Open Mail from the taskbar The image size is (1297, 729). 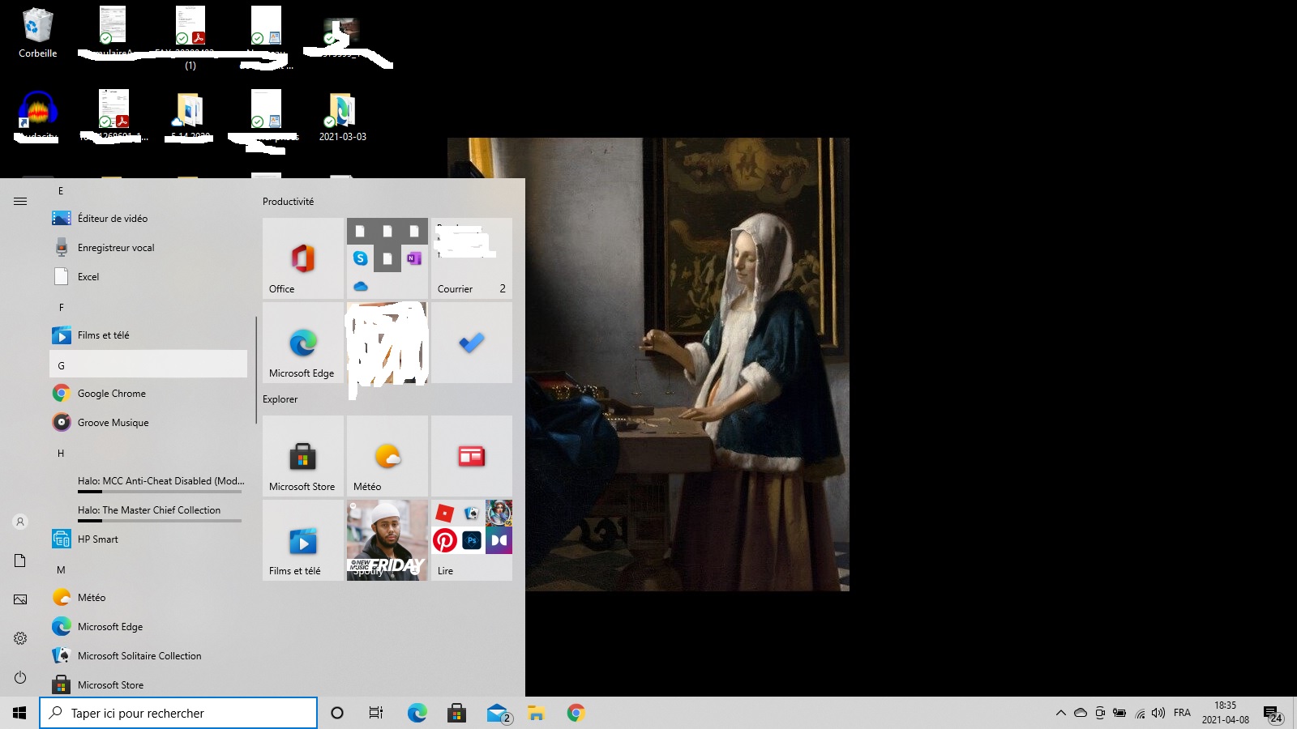498,713
